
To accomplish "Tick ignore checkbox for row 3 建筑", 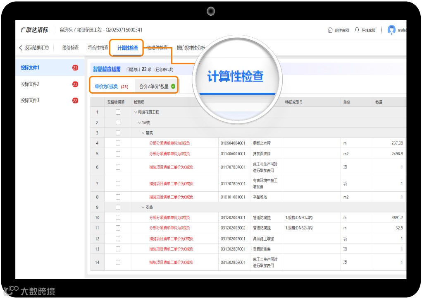I will [118, 133].
